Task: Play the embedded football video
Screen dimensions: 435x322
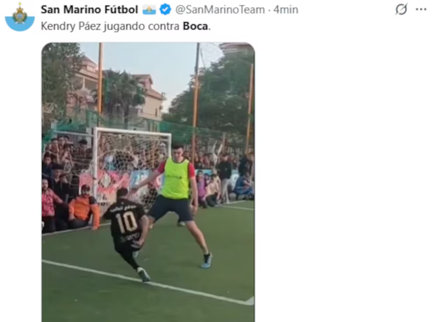Action: (148, 182)
